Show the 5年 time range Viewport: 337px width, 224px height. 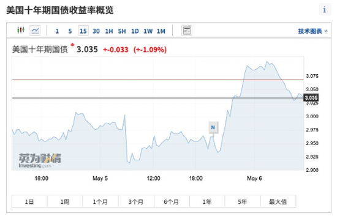tap(243, 201)
